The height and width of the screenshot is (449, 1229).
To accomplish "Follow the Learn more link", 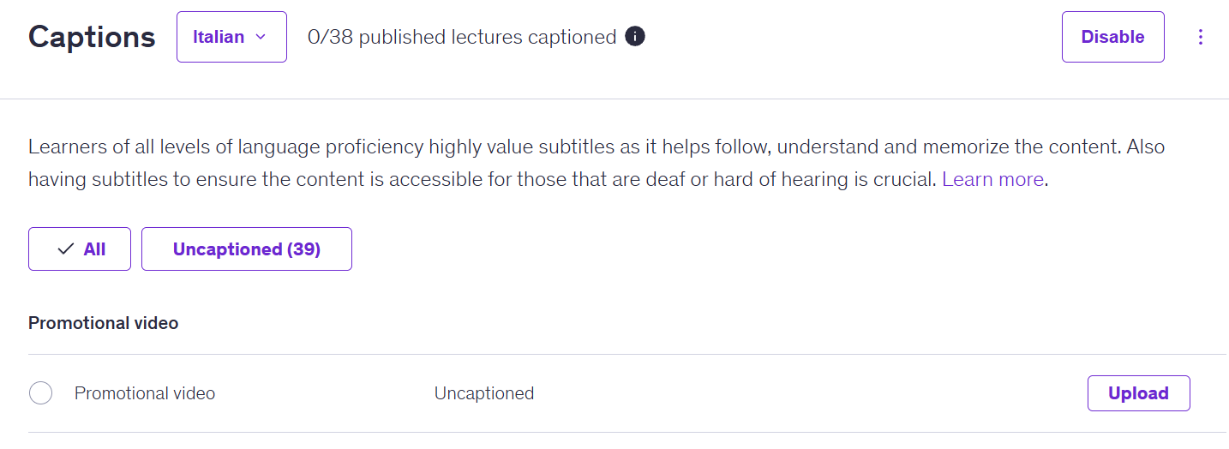I will 992,179.
